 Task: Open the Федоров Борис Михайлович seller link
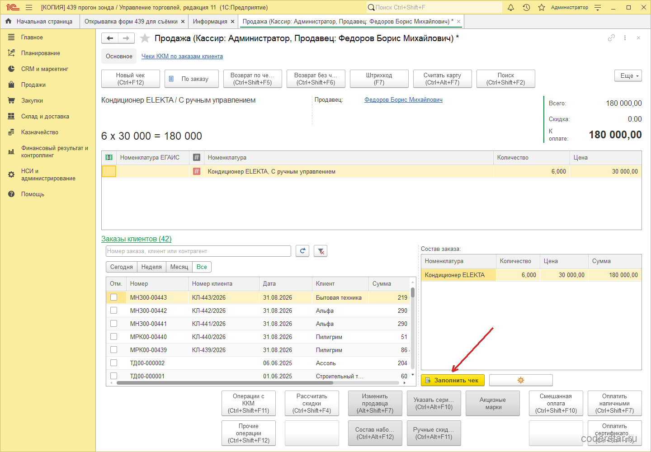tap(403, 99)
